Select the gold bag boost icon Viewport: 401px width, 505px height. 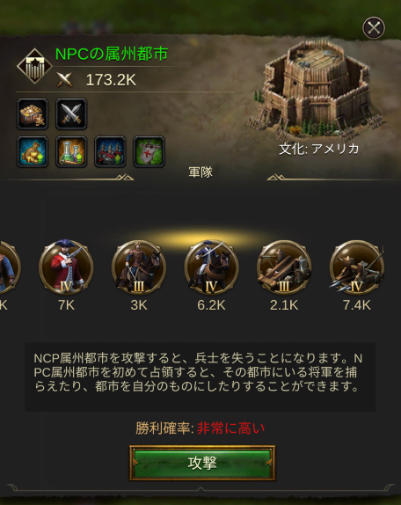click(33, 151)
